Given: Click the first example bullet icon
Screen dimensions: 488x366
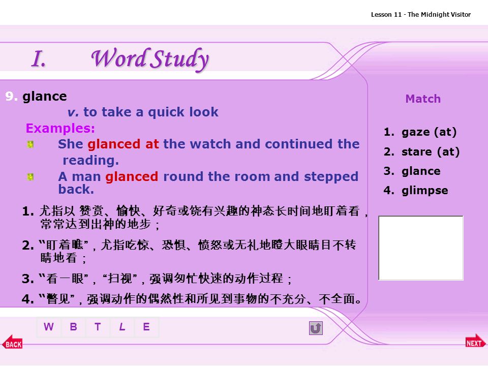Looking at the screenshot, I should tap(30, 144).
